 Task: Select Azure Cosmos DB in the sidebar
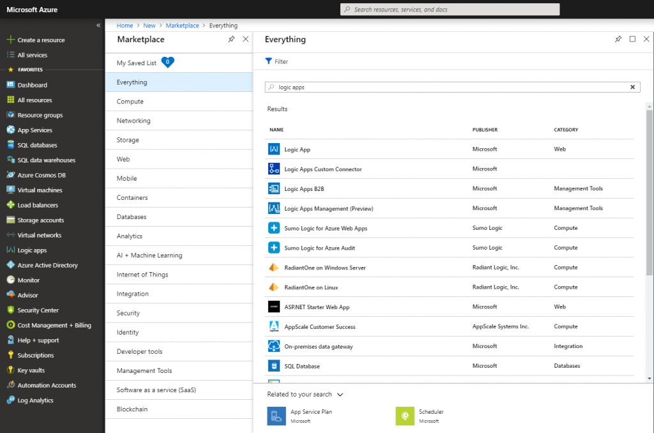pos(38,174)
